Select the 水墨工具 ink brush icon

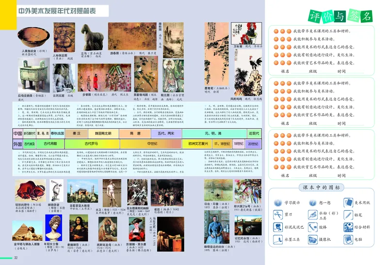[x=277, y=239]
